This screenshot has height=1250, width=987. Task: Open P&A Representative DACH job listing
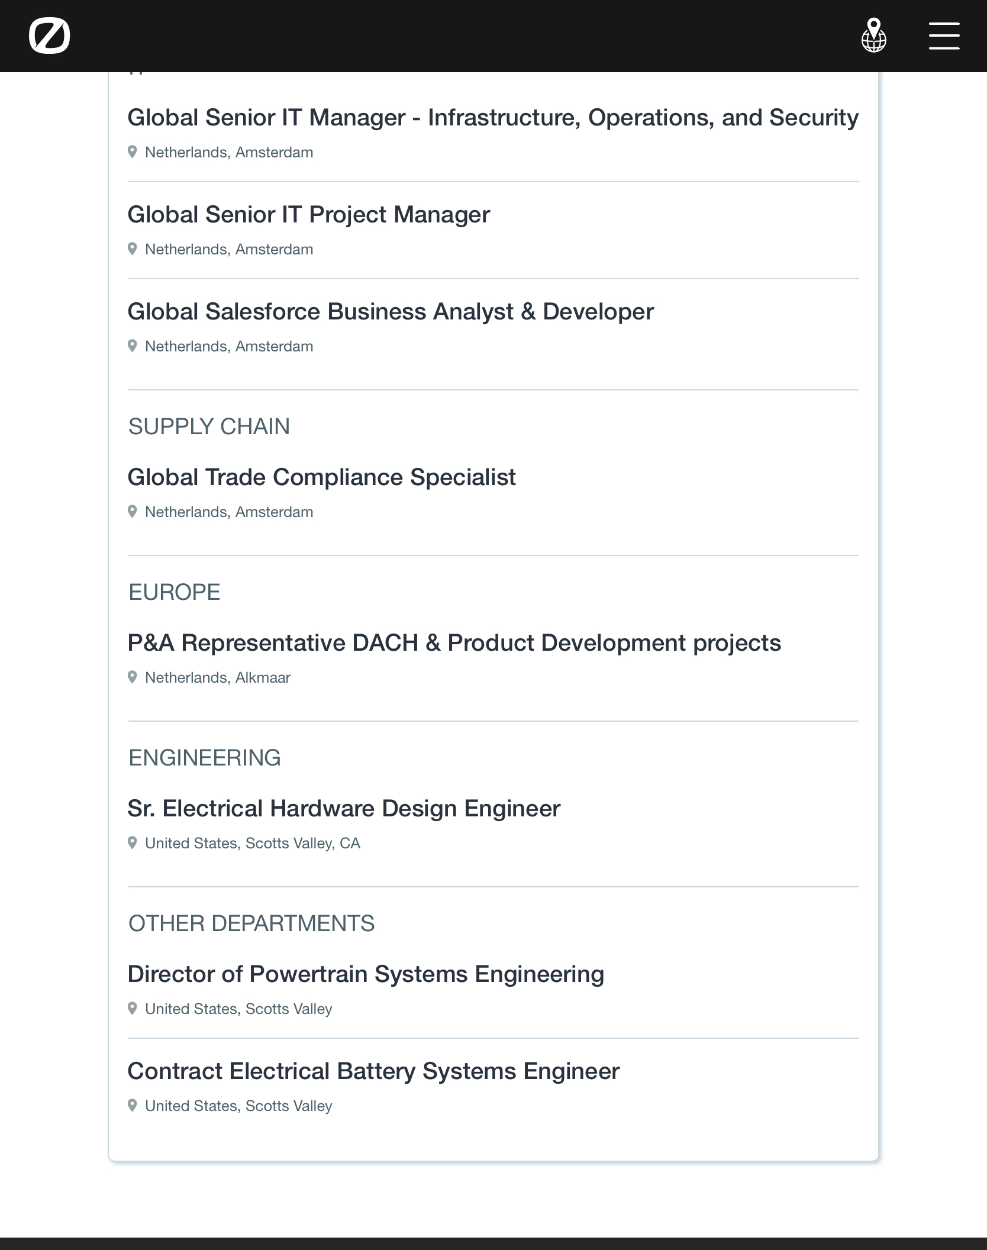(x=454, y=642)
